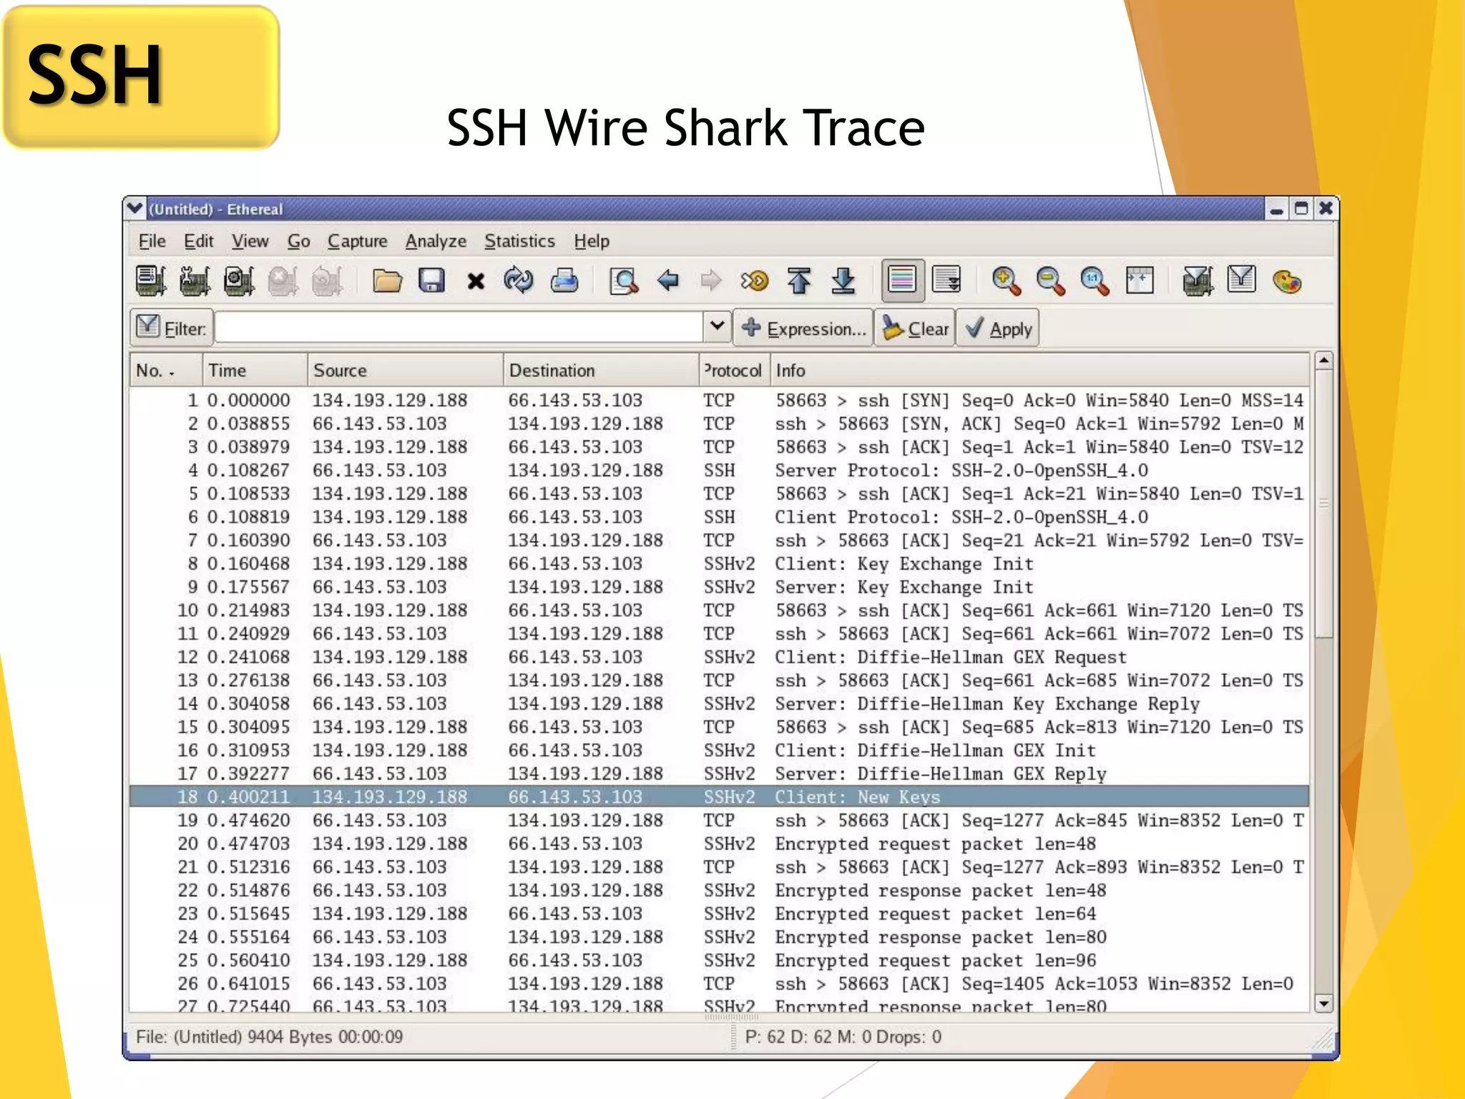The width and height of the screenshot is (1465, 1099).
Task: Reload the capture file
Action: [519, 280]
